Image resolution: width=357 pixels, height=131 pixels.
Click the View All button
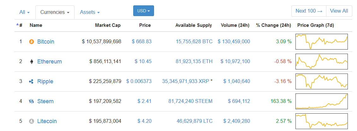point(339,11)
